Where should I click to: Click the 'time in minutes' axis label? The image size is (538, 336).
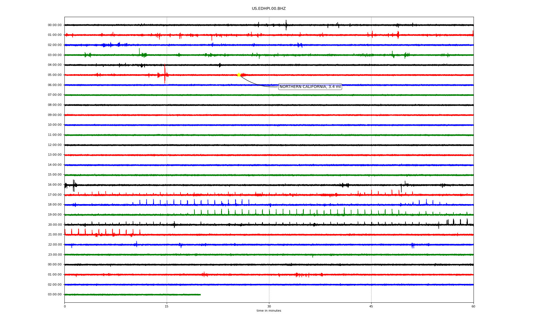269,311
